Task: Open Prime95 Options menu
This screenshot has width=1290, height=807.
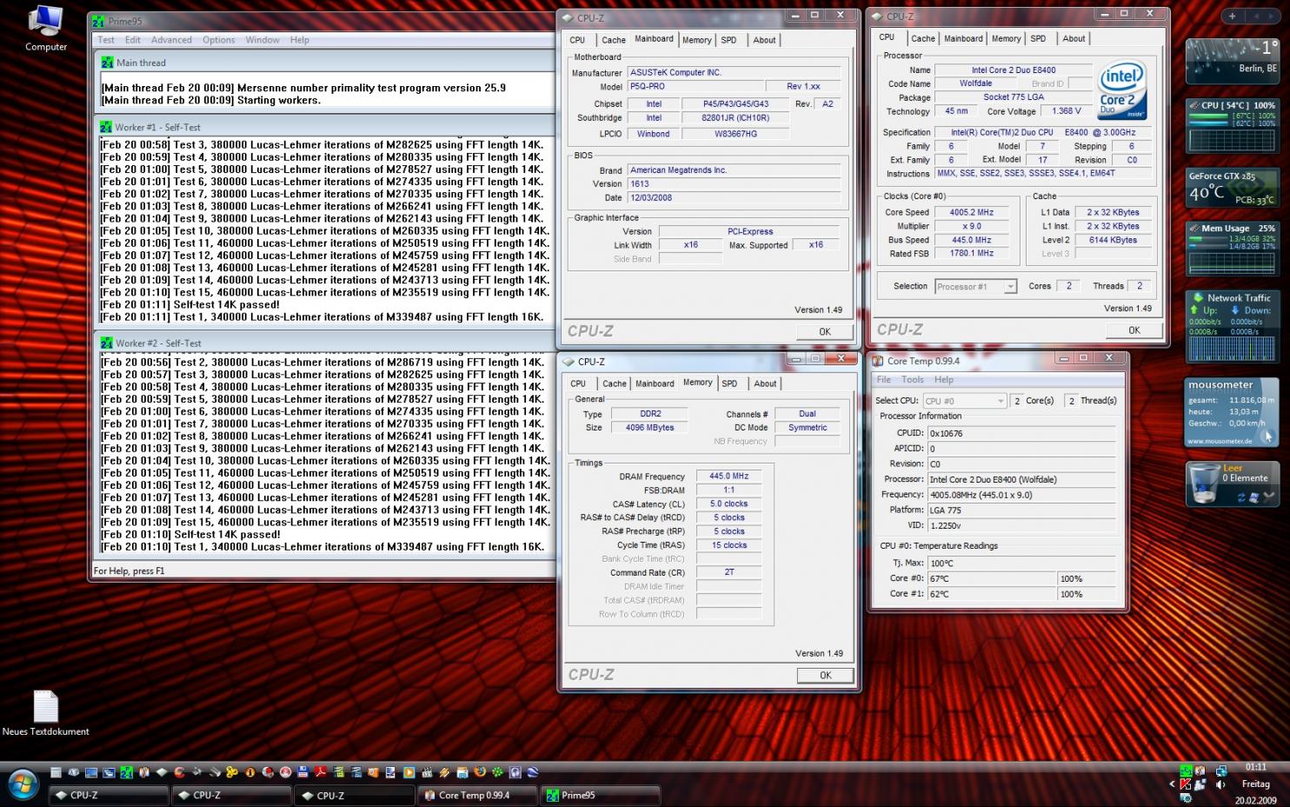Action: [218, 40]
